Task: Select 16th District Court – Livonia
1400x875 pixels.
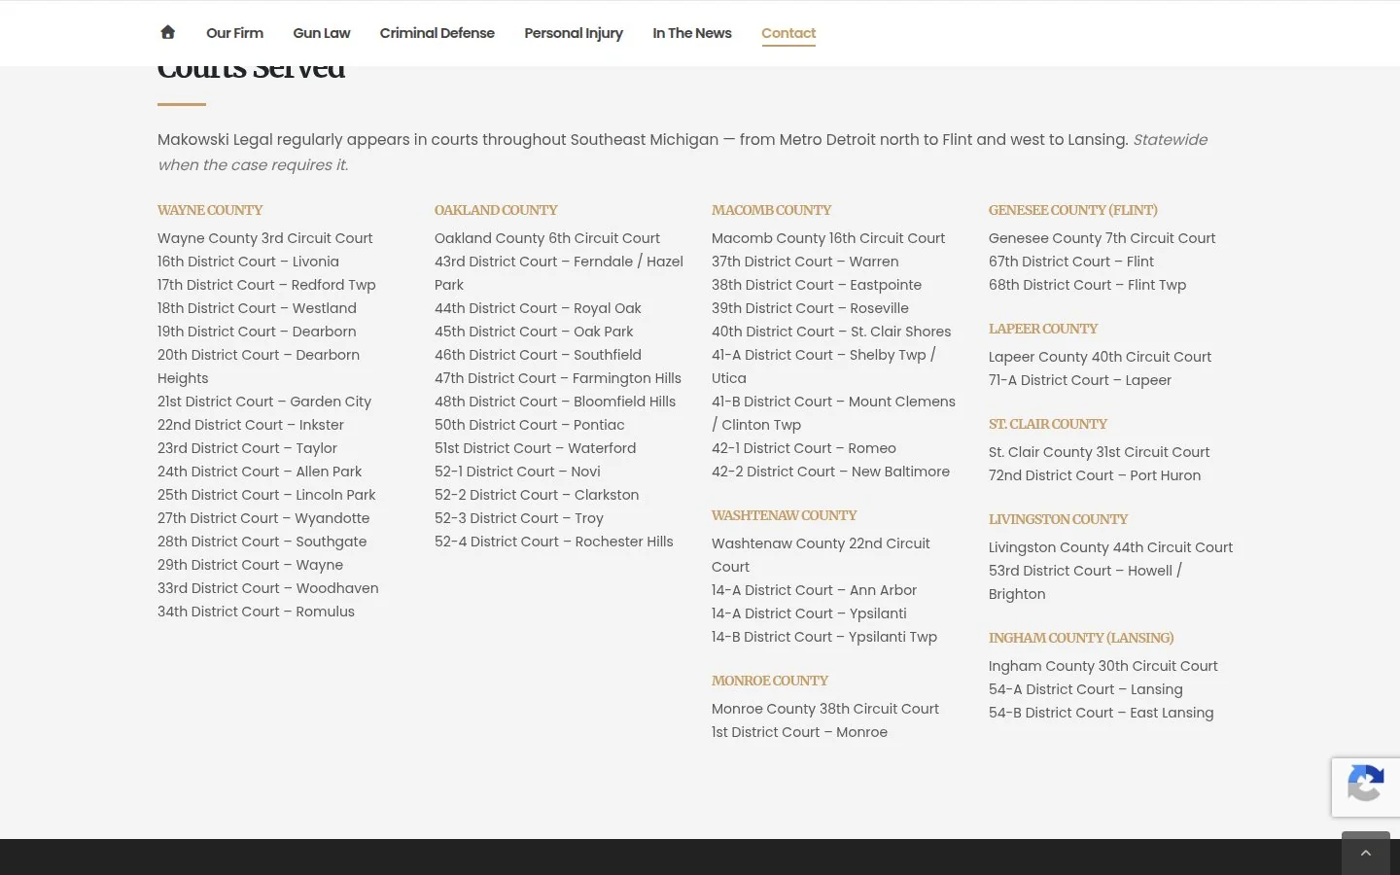Action: click(x=249, y=262)
